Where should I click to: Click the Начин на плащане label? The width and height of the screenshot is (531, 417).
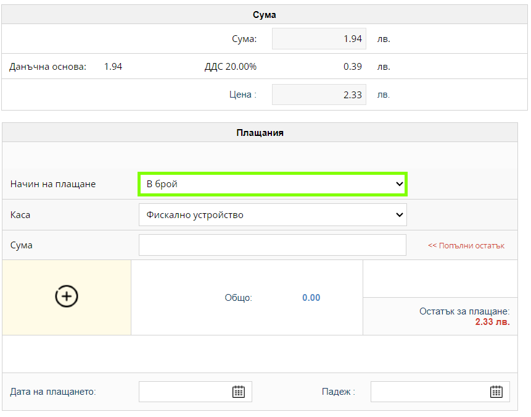[53, 184]
